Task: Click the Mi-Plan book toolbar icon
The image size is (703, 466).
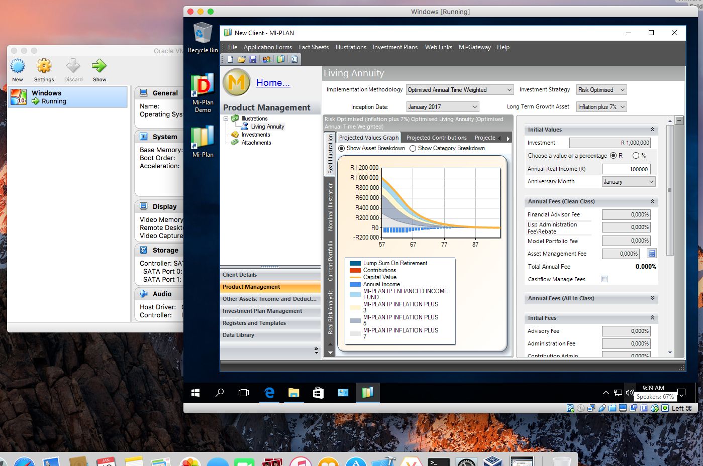Action: coord(281,59)
